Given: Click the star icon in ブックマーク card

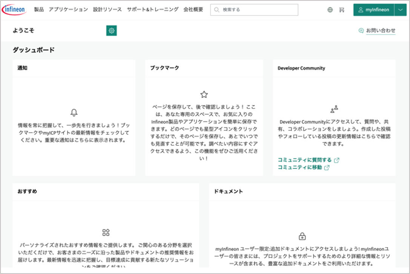Looking at the screenshot, I should 204,94.
